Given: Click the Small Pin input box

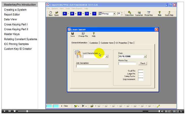Looking at the screenshot, I should [x=141, y=71].
